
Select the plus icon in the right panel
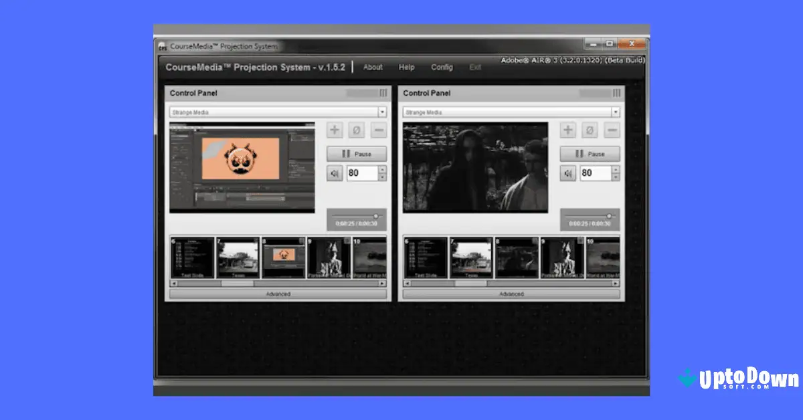567,130
